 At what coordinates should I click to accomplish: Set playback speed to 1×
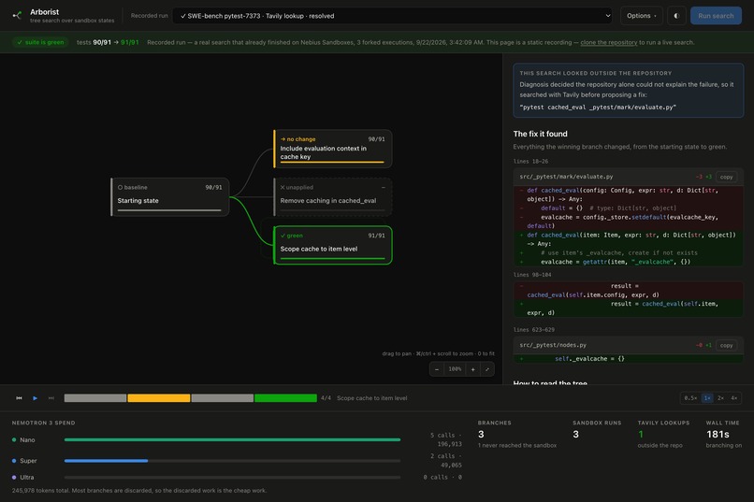[707, 398]
